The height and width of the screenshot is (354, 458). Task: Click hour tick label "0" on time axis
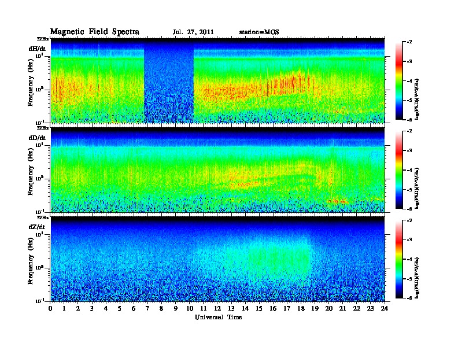[x=50, y=308]
